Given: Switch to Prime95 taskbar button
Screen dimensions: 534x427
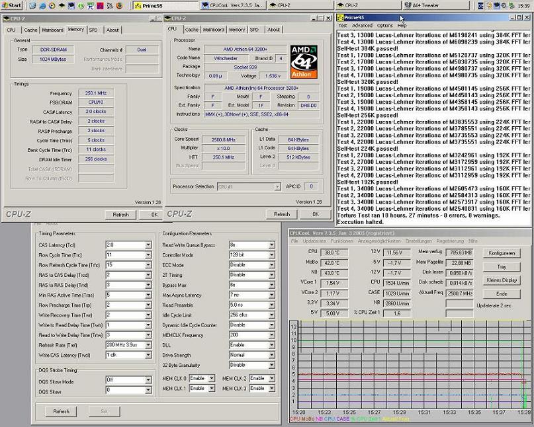Looking at the screenshot, I should pos(165,5).
